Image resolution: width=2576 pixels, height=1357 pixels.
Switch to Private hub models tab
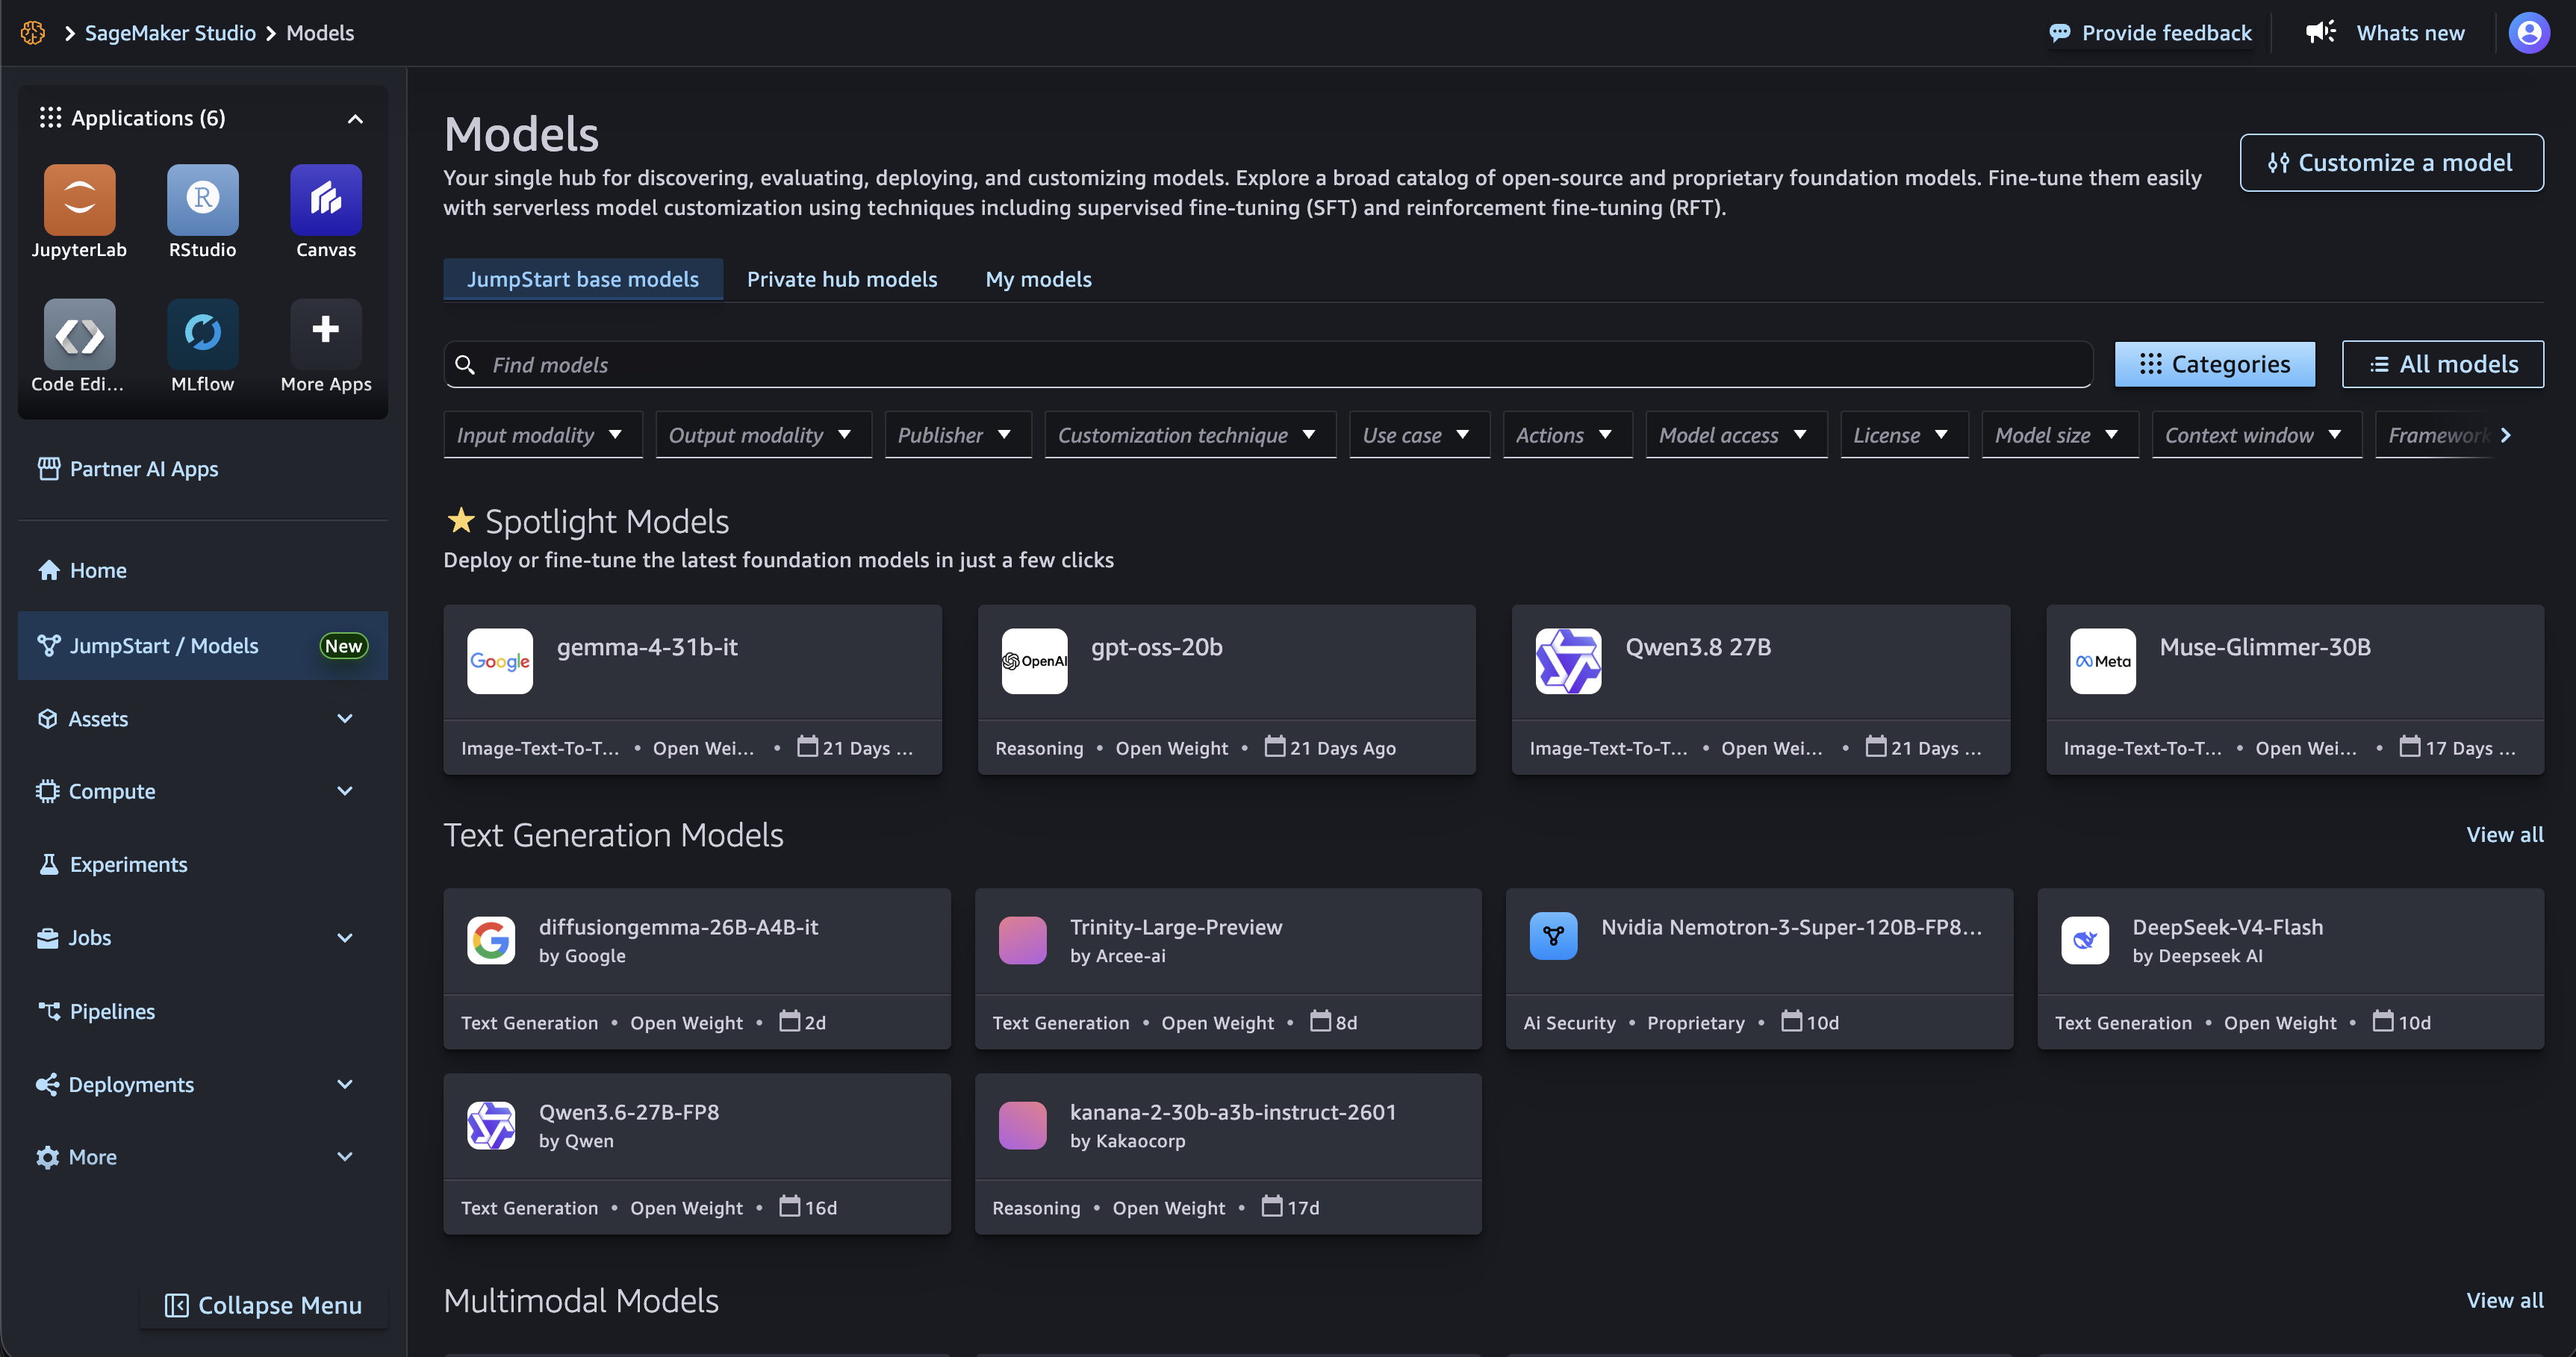click(x=842, y=279)
